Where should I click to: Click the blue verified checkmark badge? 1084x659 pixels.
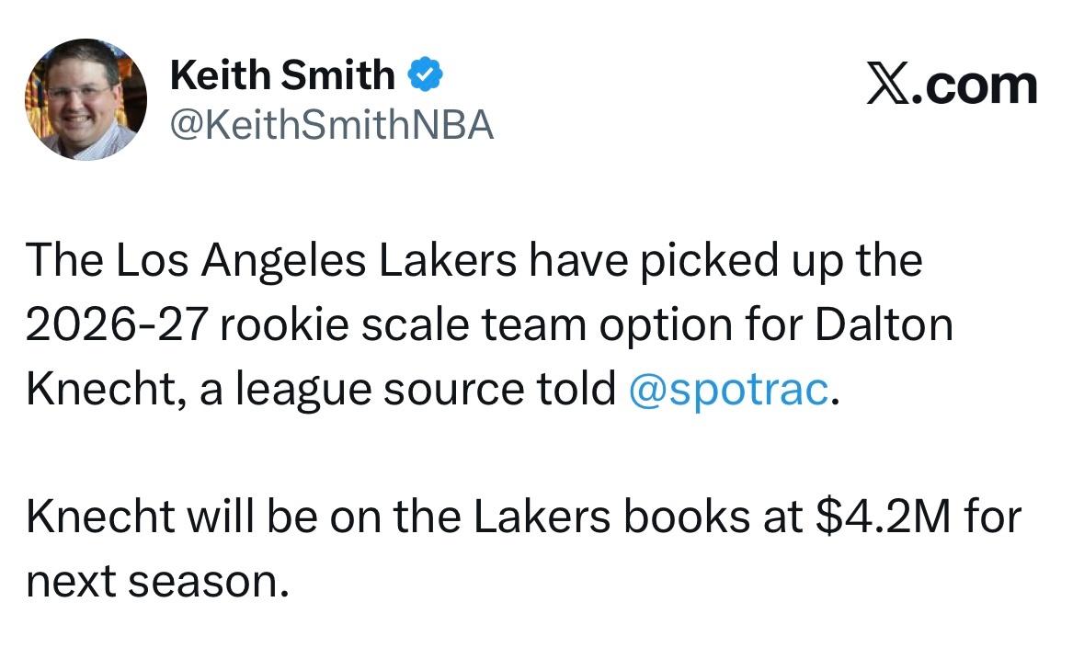tap(425, 74)
